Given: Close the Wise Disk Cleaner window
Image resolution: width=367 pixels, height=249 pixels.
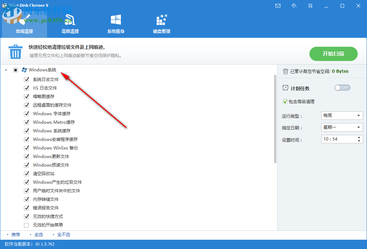Looking at the screenshot, I should click(358, 6).
